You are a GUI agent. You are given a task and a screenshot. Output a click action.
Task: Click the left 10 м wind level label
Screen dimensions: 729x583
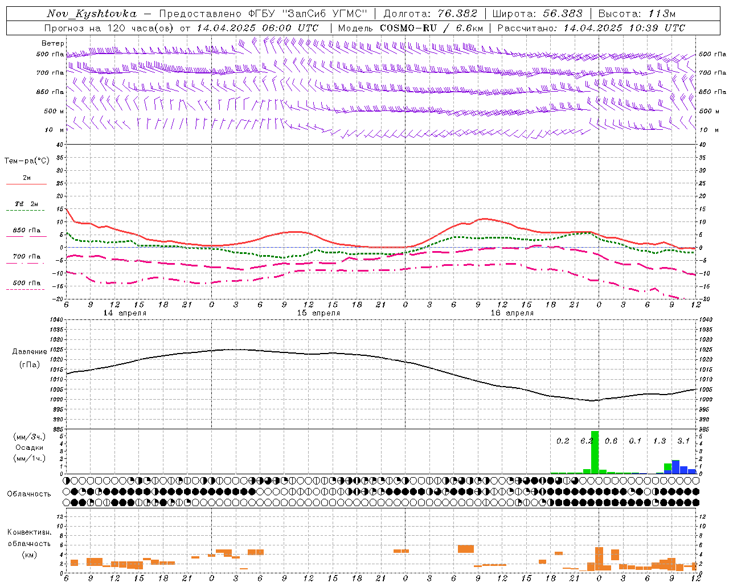pos(55,130)
